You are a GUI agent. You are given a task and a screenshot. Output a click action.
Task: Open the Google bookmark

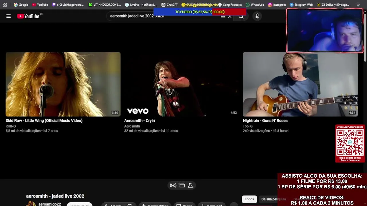[x=21, y=5]
